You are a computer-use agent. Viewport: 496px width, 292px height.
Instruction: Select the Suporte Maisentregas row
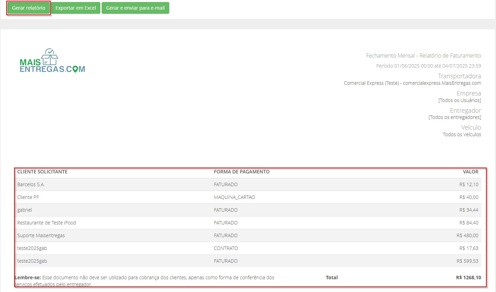click(x=248, y=235)
